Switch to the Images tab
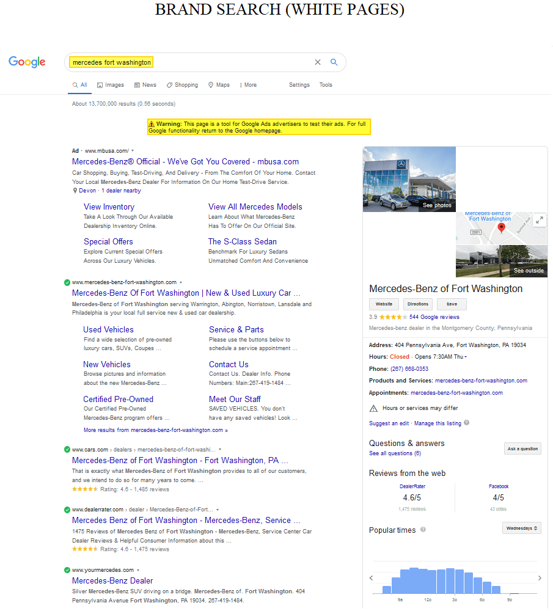 tap(110, 85)
